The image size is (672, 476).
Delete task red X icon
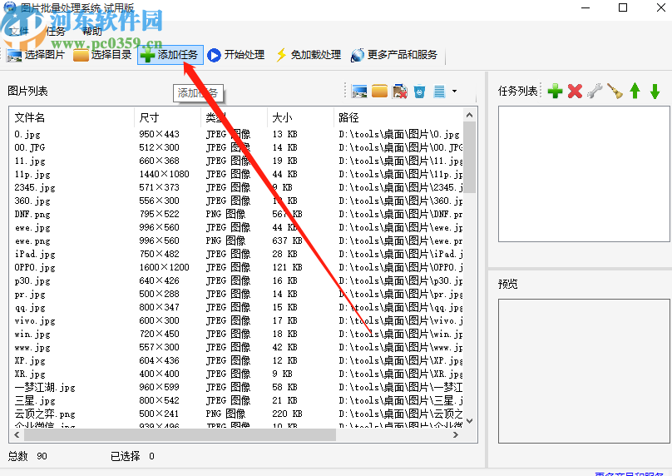point(575,91)
